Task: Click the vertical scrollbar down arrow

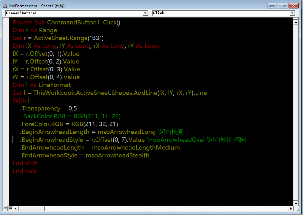Action: tap(296, 203)
